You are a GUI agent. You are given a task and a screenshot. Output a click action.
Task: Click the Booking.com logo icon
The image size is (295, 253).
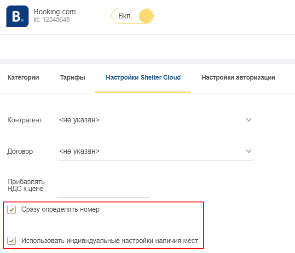[17, 16]
